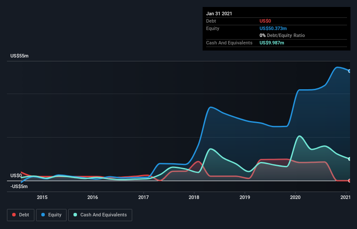Click the US$9.987m cash value
The height and width of the screenshot is (229, 357).
point(272,43)
